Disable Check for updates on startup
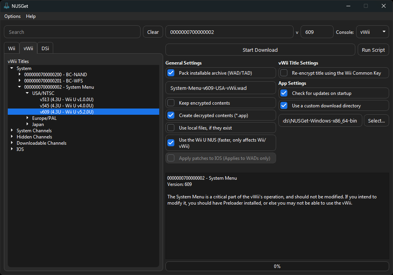The height and width of the screenshot is (275, 393). pos(284,93)
